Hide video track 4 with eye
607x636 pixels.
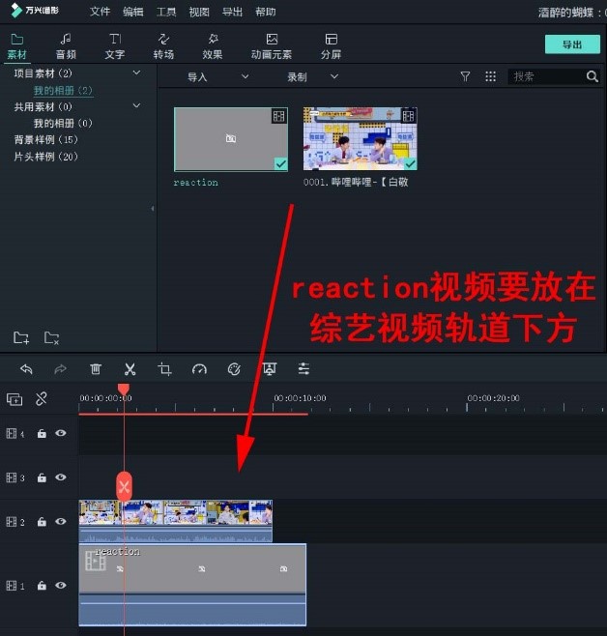(x=61, y=433)
